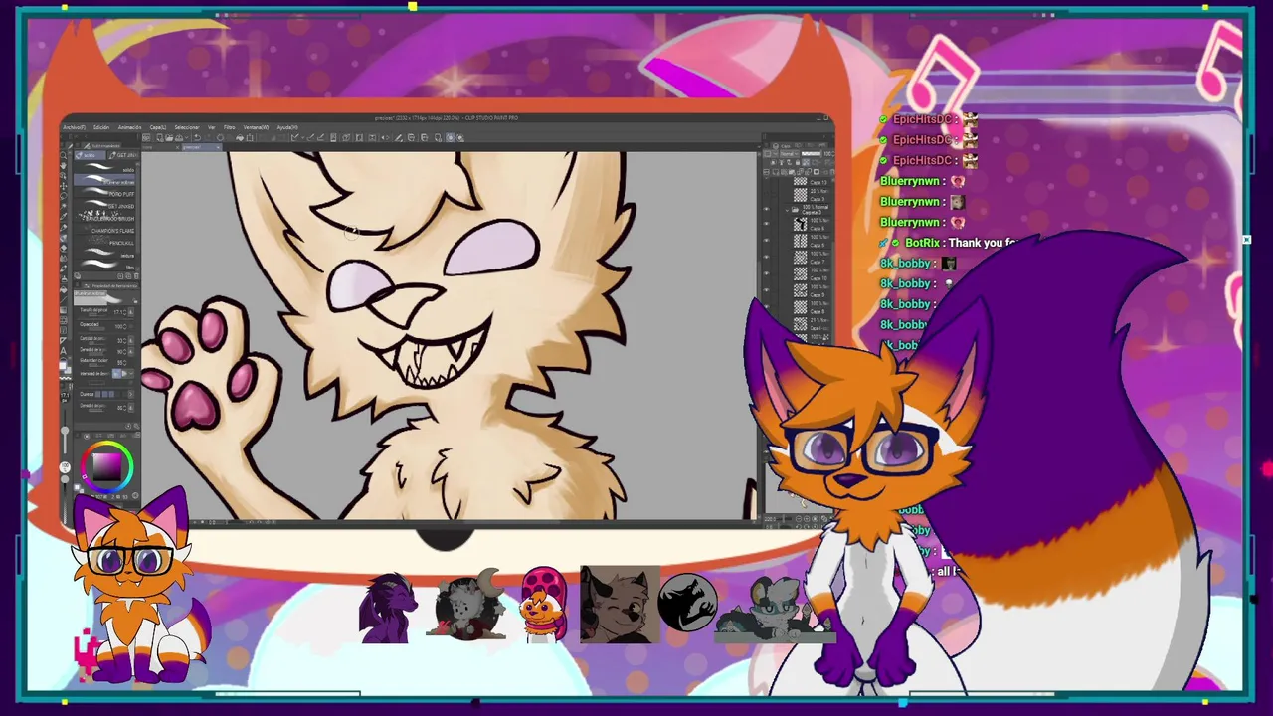Toggle visibility of layer Capa 10
The width and height of the screenshot is (1273, 716).
(767, 273)
